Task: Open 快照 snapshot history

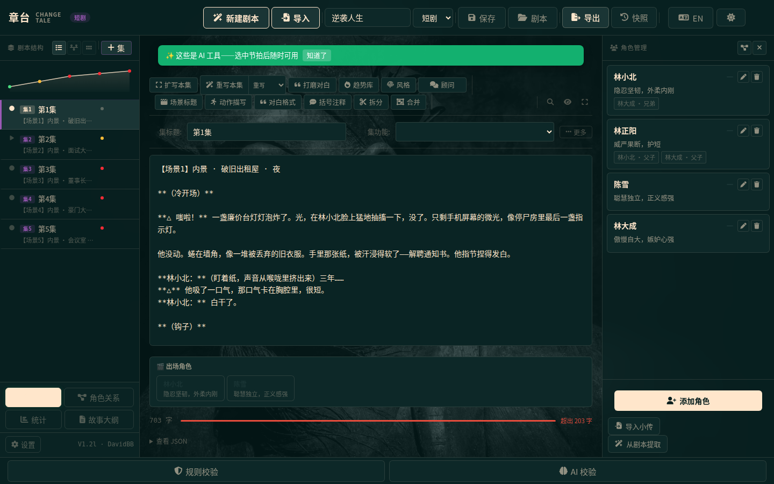Action: click(634, 18)
